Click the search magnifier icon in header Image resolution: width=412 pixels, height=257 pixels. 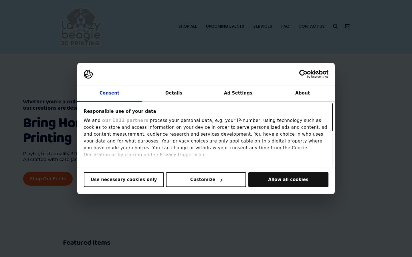(336, 26)
